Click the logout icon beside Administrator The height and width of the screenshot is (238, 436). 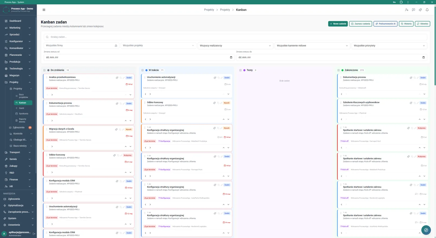[34, 234]
